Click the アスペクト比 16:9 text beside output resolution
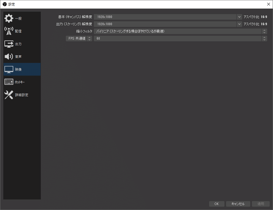The image size is (273, 210). point(255,24)
